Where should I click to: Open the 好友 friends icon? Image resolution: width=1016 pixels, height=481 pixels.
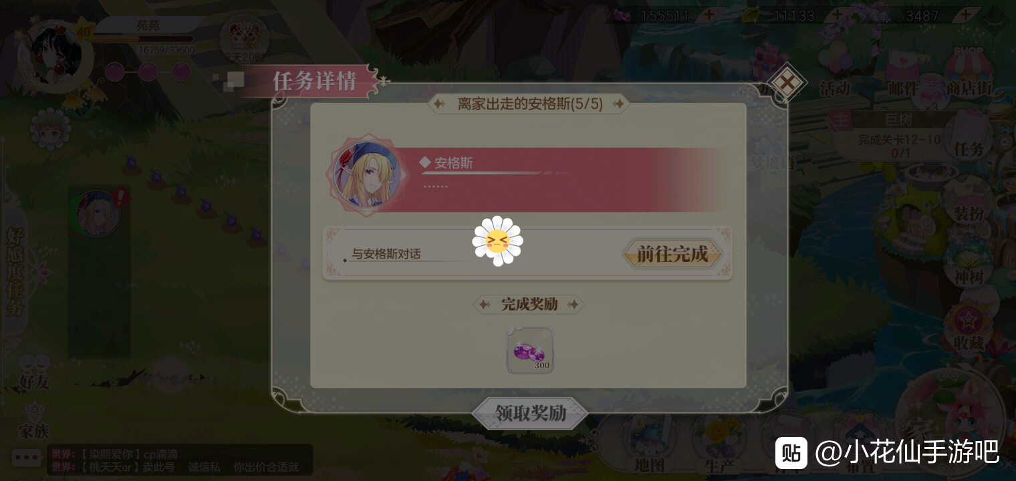click(34, 373)
